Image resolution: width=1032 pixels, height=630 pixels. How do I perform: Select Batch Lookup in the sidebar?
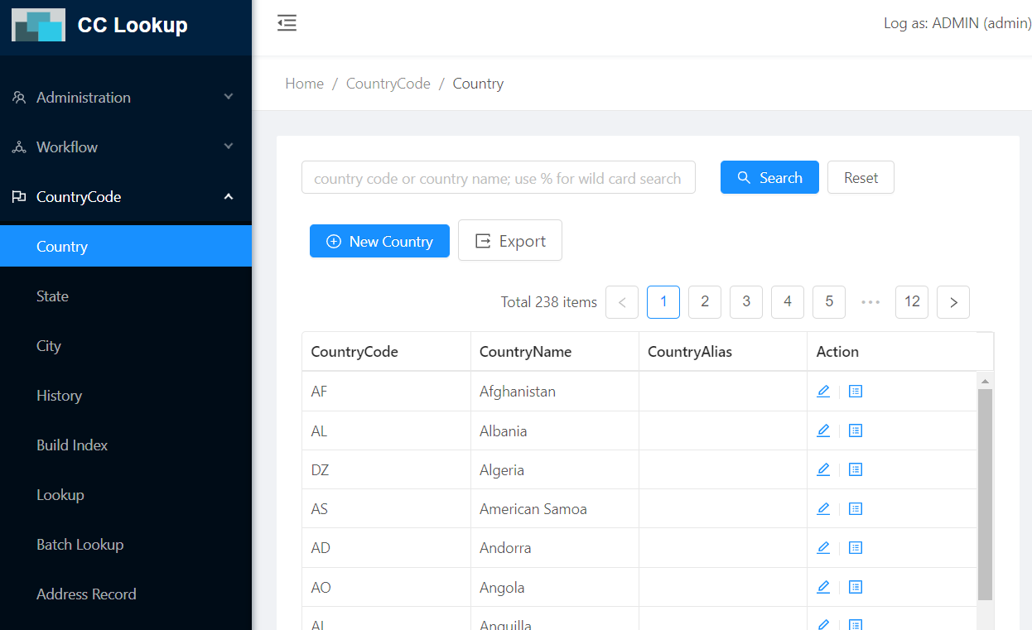(x=80, y=545)
